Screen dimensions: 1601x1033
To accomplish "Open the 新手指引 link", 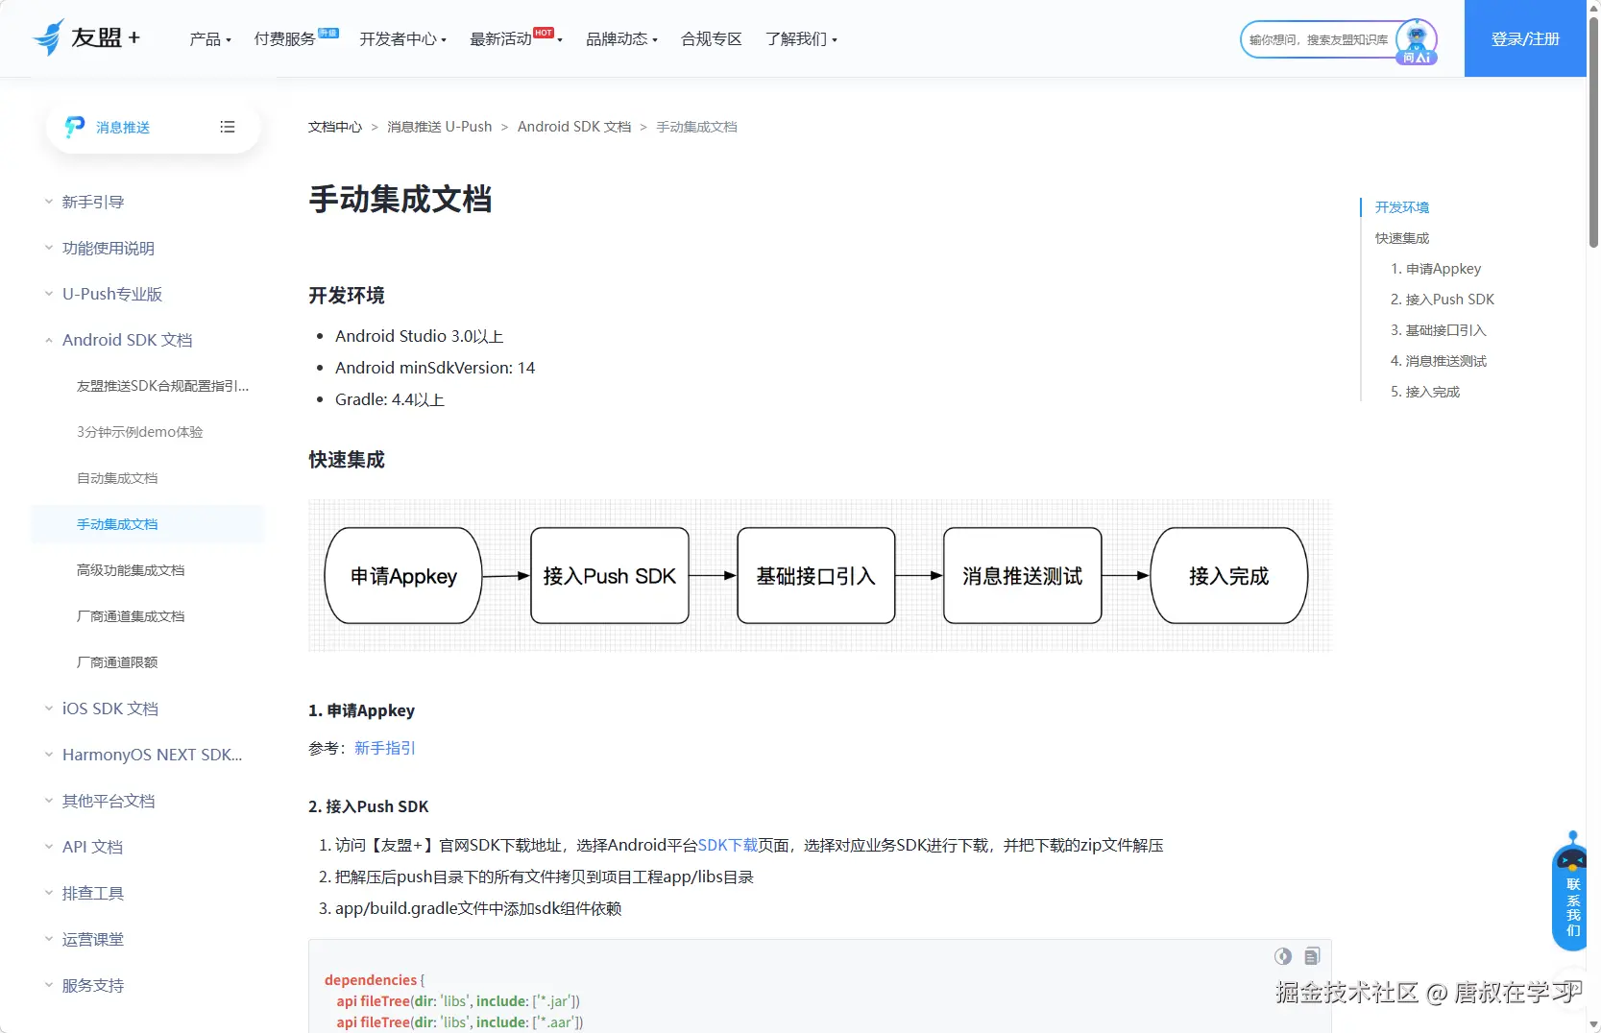I will tap(384, 748).
